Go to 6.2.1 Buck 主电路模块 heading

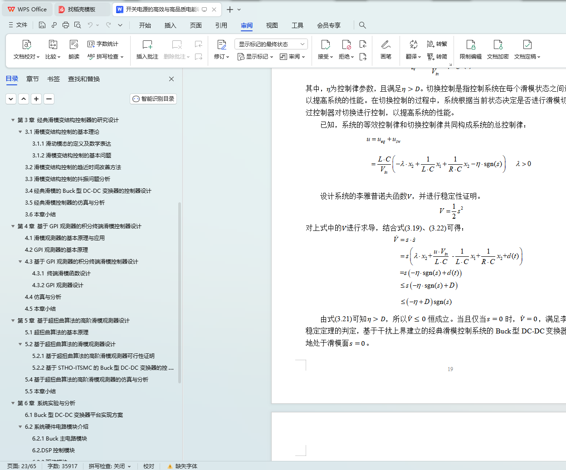click(x=59, y=439)
